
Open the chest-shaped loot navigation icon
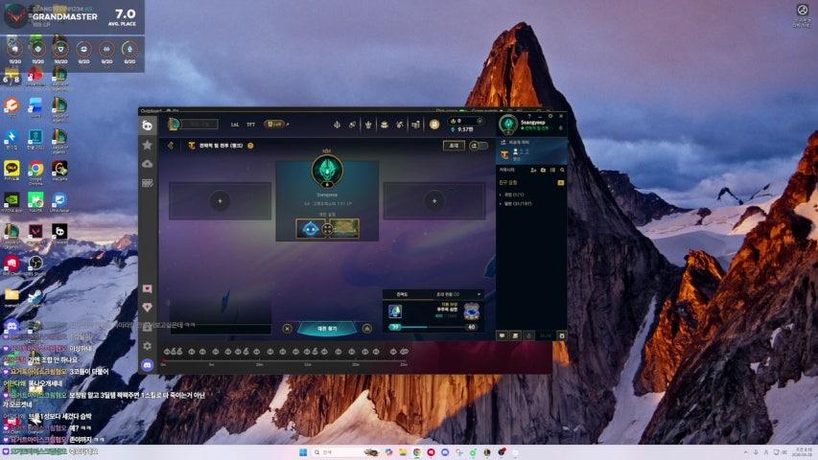(x=384, y=125)
